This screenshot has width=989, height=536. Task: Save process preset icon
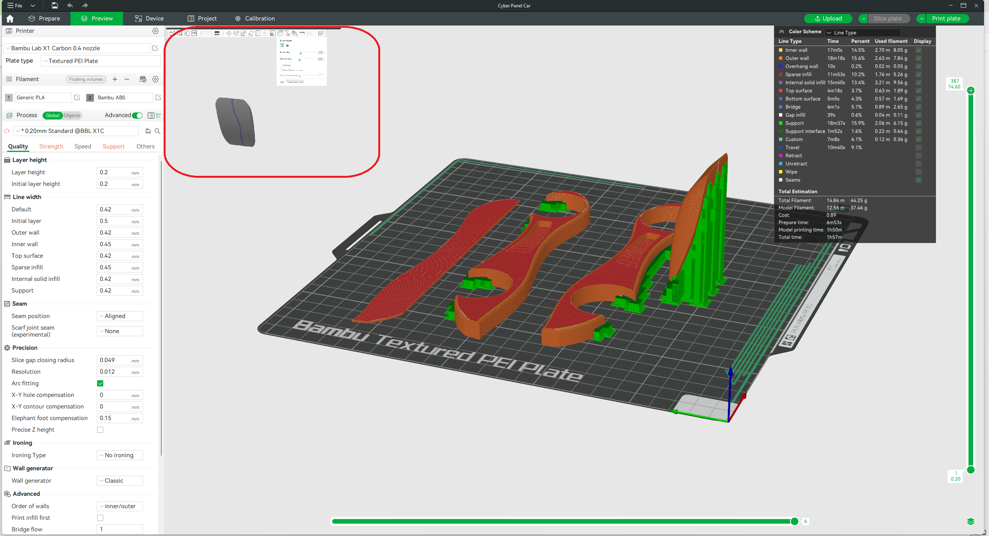point(148,131)
